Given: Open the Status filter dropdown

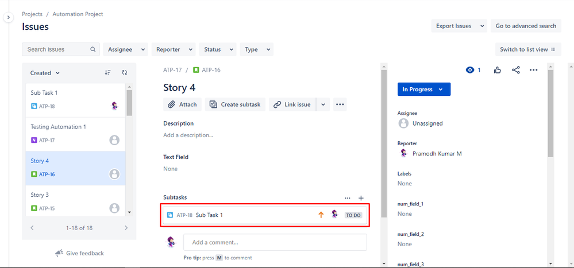Looking at the screenshot, I should [218, 49].
